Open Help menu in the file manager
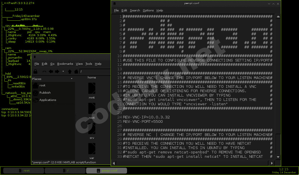This screenshot has height=175, width=299. [98, 64]
